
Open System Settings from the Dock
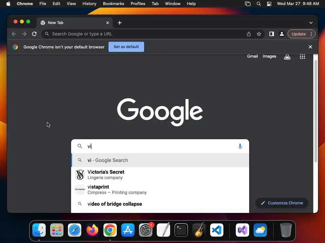[145, 230]
